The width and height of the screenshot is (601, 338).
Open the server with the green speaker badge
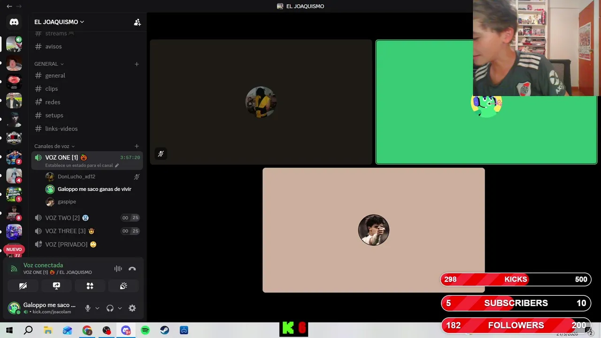[14, 44]
